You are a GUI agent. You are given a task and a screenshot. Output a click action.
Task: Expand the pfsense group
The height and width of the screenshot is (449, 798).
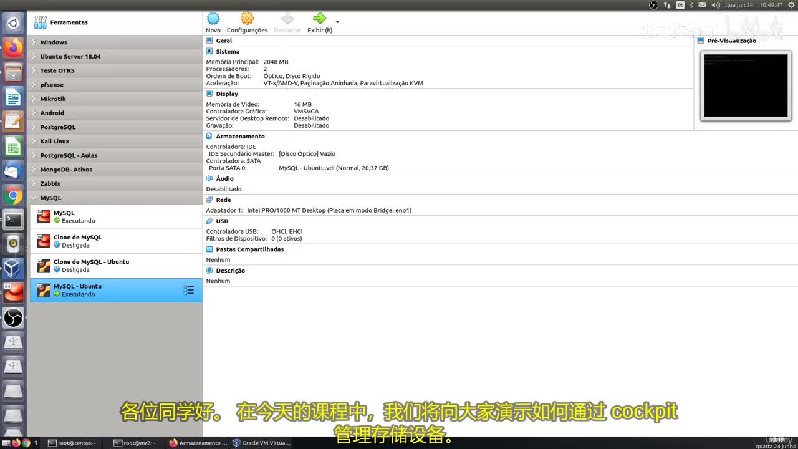(x=34, y=85)
